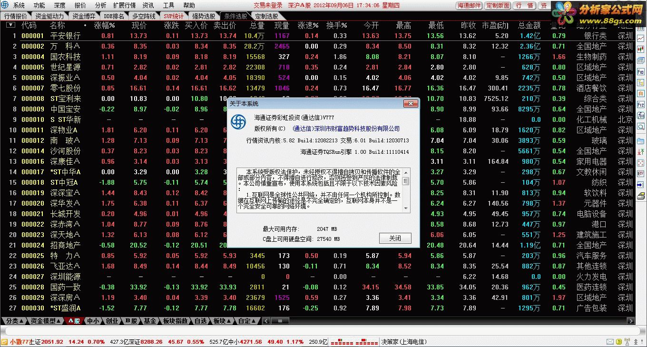This screenshot has width=647, height=347.
Task: Click the up-down arrows sort icon
Action: click(640, 152)
